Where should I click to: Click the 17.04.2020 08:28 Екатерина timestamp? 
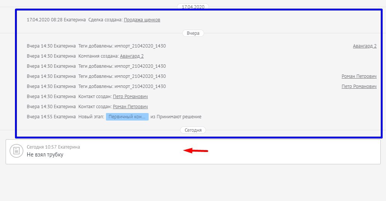pos(56,20)
